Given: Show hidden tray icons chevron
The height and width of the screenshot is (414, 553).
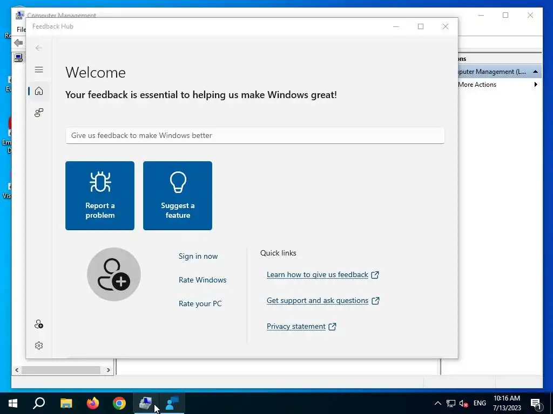Looking at the screenshot, I should tap(437, 403).
